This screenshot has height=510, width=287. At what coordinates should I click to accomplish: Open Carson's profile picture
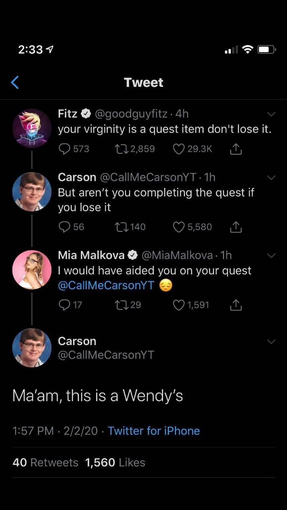tap(32, 348)
